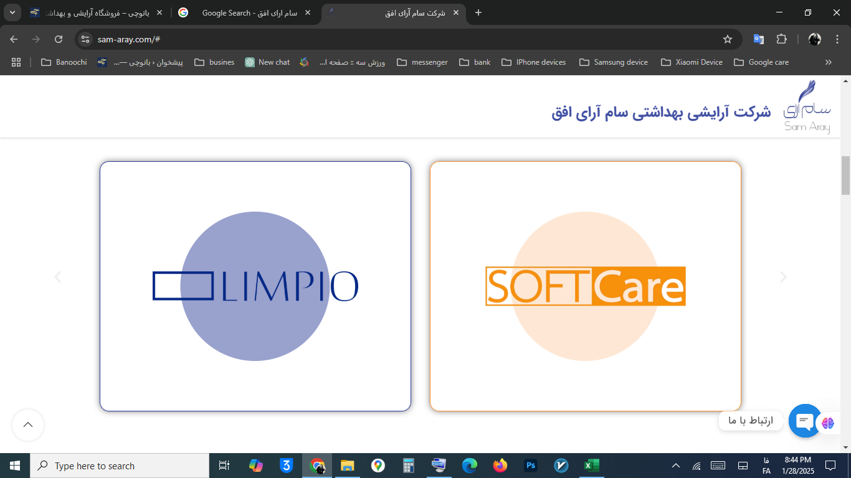The height and width of the screenshot is (478, 851).
Task: Show hidden tray icons chevron
Action: tap(675, 466)
